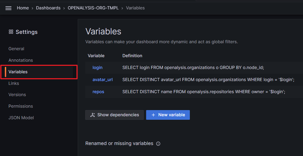
Task: Click info icon beside Renamed or missing variables
Action: [158, 144]
